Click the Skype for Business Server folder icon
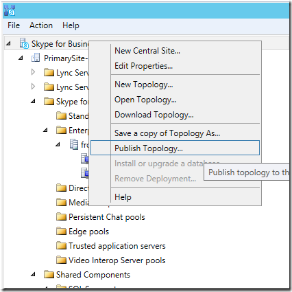Screen dimensions: 292x292 click(x=49, y=101)
